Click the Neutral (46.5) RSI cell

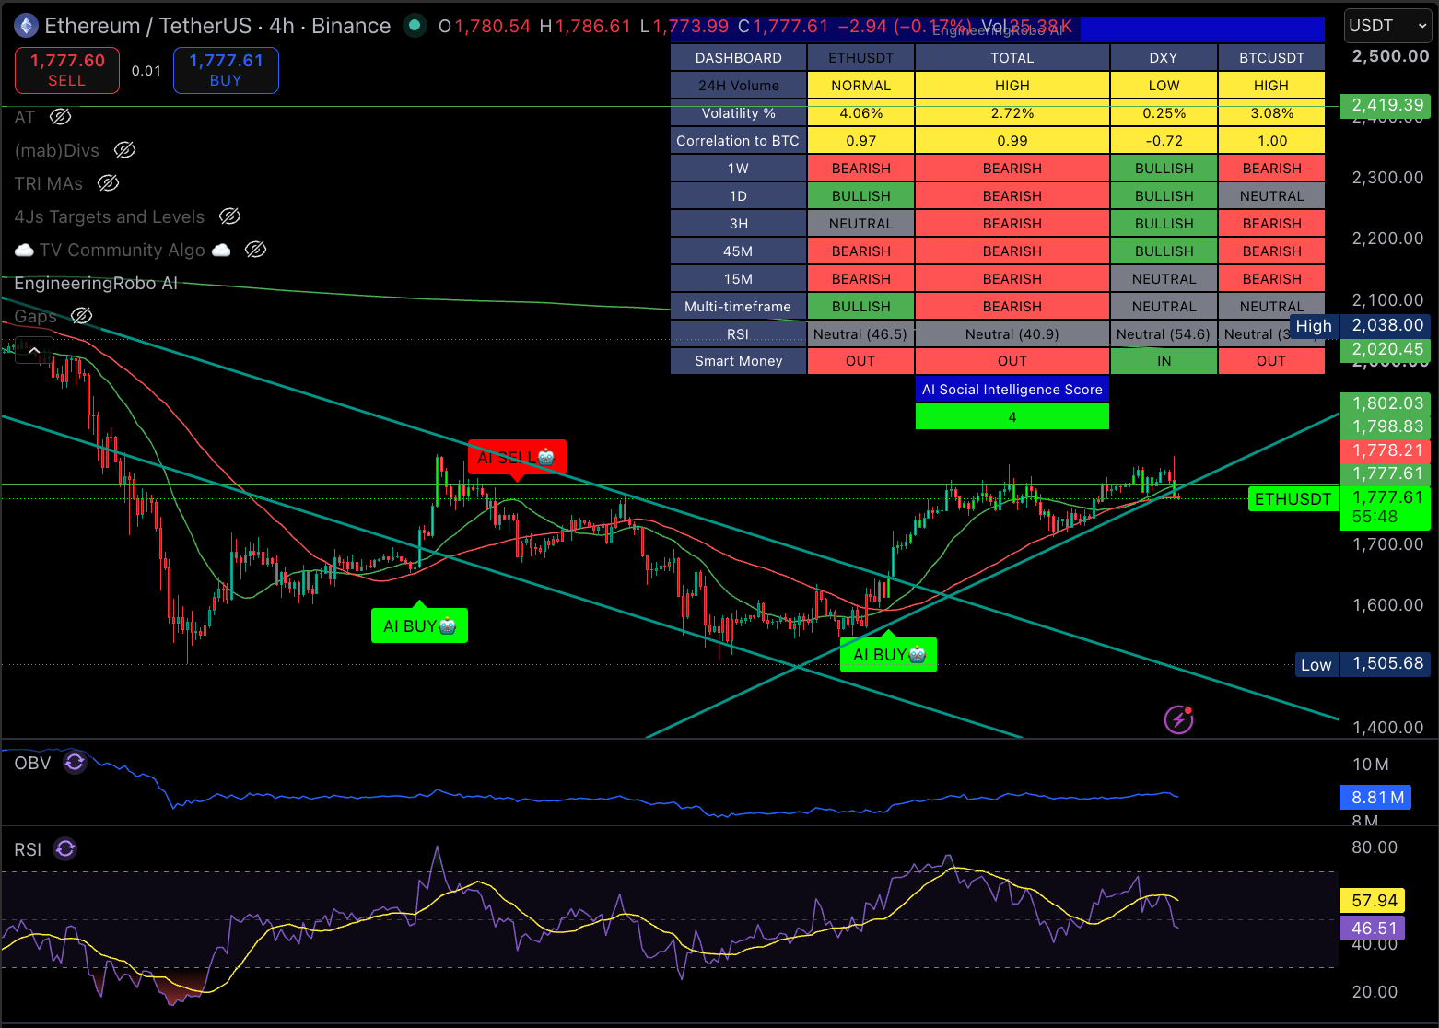pos(860,334)
